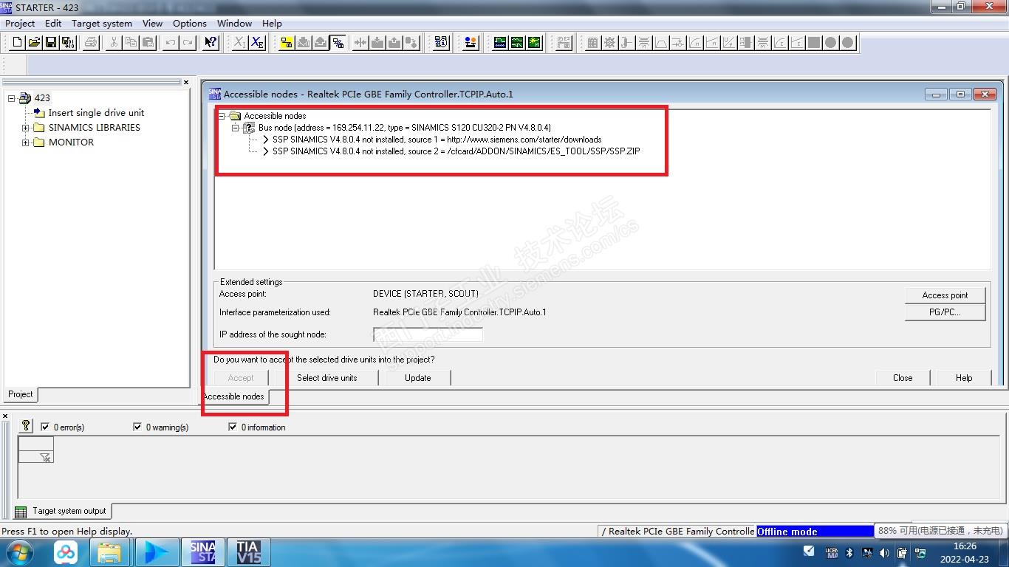Open the Edit menu
Screen dimensions: 1009x567
pos(53,24)
